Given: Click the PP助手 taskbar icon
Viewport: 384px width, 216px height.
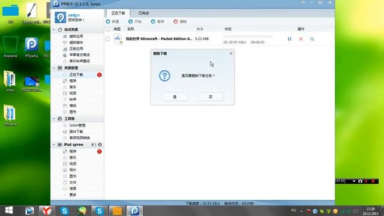Looking at the screenshot, I should (x=134, y=211).
